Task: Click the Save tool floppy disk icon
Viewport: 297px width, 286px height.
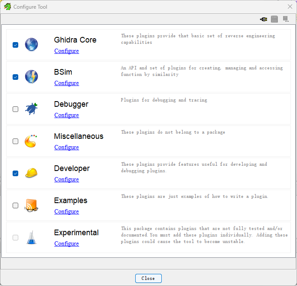Action: 274,19
